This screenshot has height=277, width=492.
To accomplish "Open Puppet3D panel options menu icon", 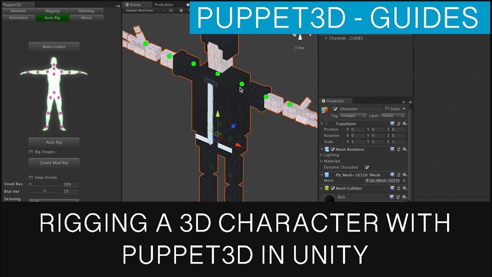I will [x=118, y=5].
